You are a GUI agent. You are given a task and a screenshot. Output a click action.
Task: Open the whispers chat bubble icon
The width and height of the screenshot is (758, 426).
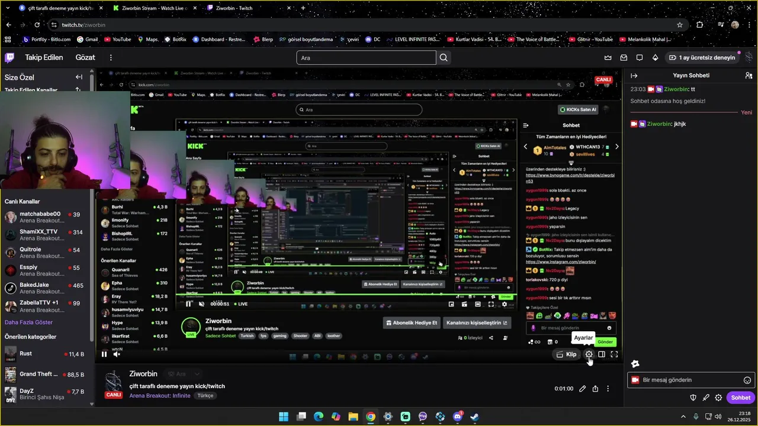(x=640, y=57)
